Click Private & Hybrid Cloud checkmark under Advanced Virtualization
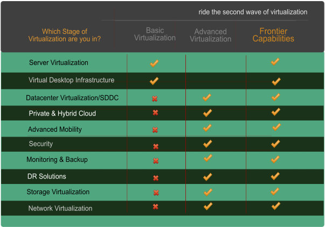The height and width of the screenshot is (227, 325). tap(208, 113)
